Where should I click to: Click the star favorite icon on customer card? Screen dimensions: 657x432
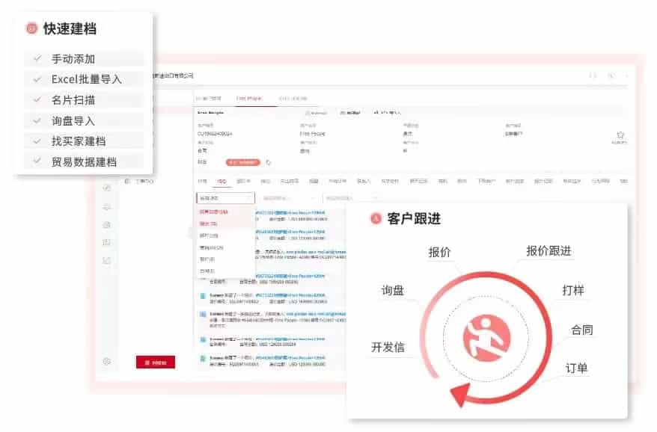coord(620,135)
